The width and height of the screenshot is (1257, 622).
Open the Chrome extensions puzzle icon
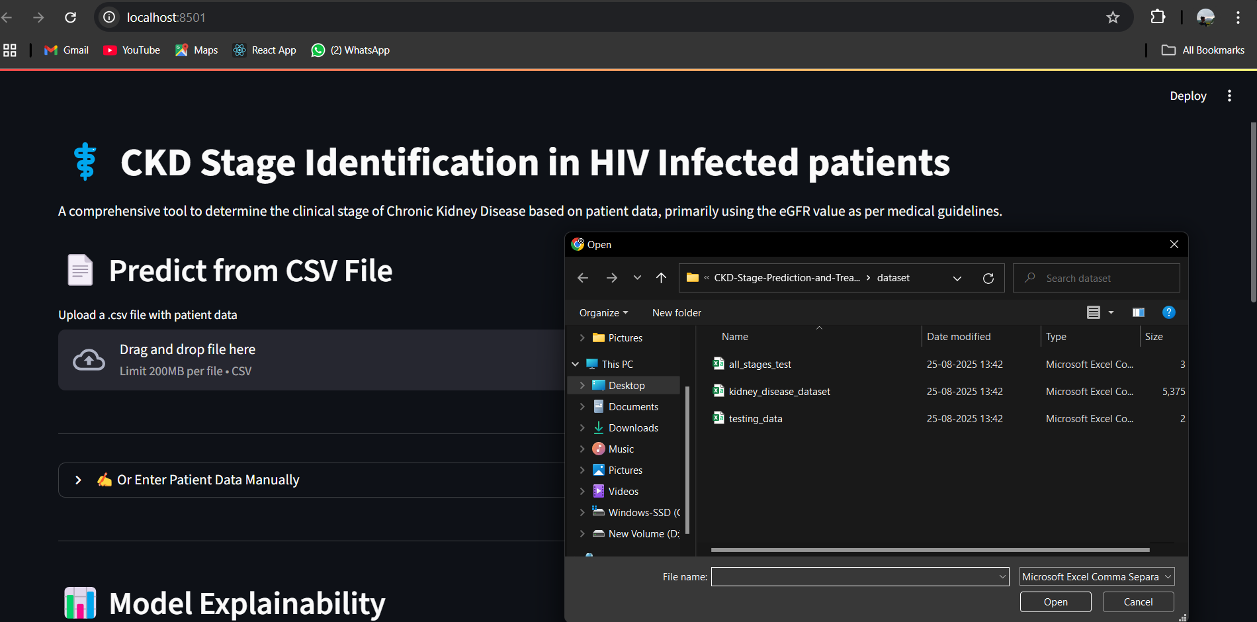click(x=1158, y=17)
